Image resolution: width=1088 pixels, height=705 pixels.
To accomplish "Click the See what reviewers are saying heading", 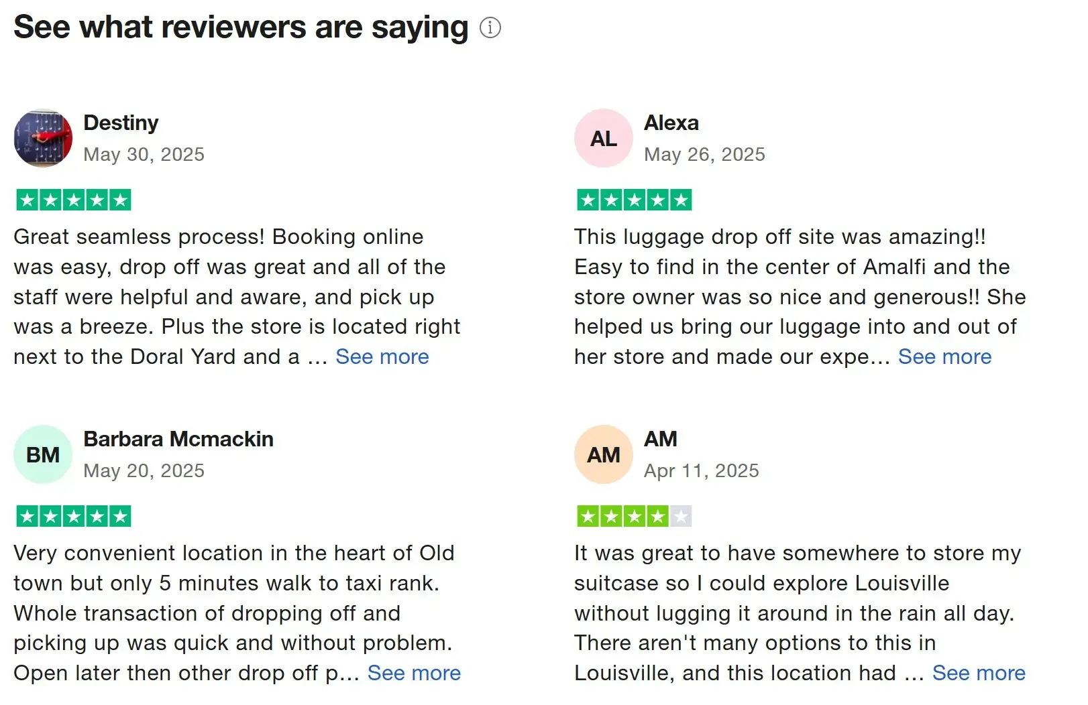I will [x=241, y=27].
